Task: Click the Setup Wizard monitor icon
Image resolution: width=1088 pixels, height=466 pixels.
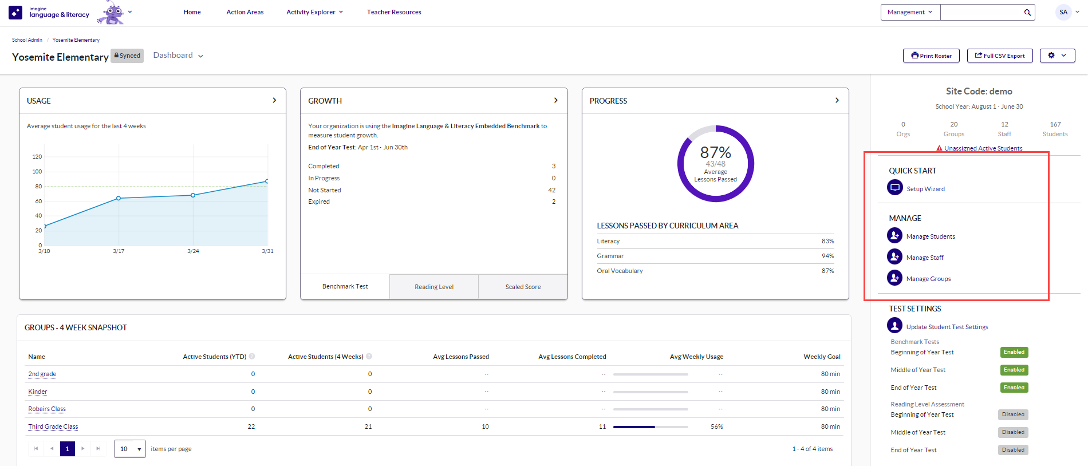Action: point(894,188)
